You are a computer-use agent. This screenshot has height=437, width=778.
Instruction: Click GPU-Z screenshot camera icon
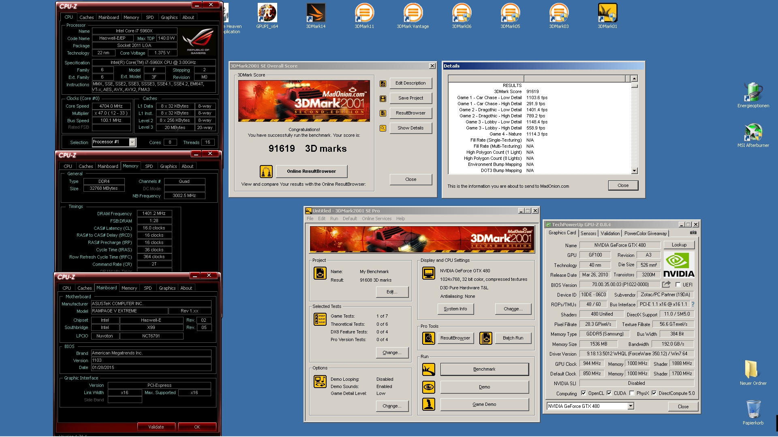[x=693, y=233]
